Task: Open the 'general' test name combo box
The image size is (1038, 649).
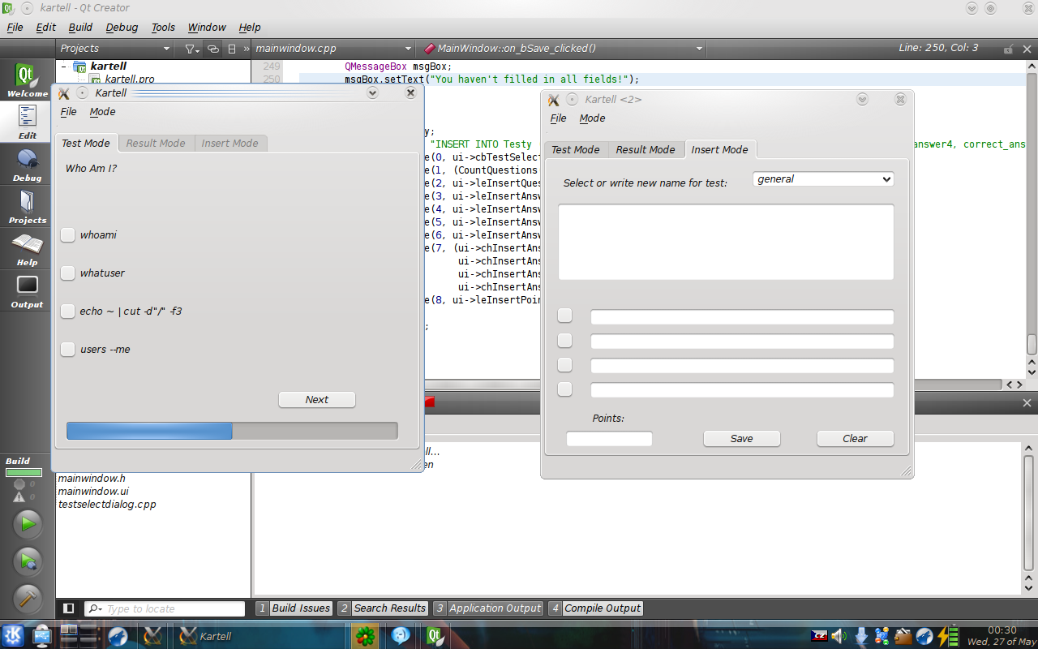Action: [x=823, y=179]
